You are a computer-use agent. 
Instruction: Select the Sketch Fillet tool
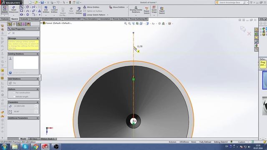(x=33, y=15)
